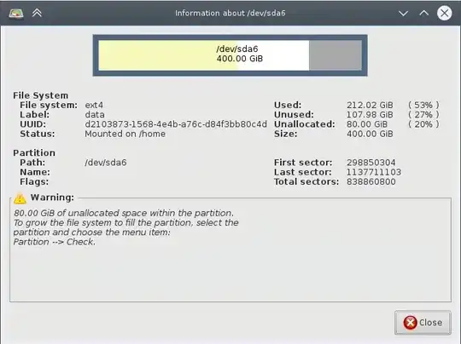Click the window title 'Information about /dev/sda6'
Screen dimensions: 461x344
click(230, 13)
